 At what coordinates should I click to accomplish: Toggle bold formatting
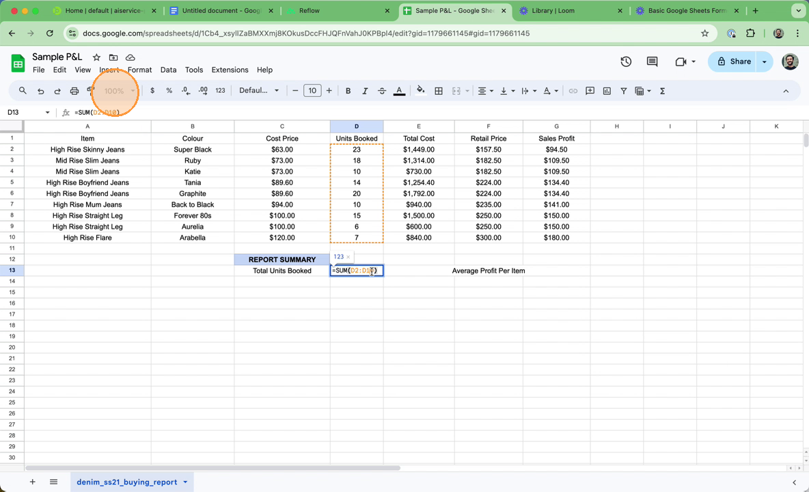[348, 91]
